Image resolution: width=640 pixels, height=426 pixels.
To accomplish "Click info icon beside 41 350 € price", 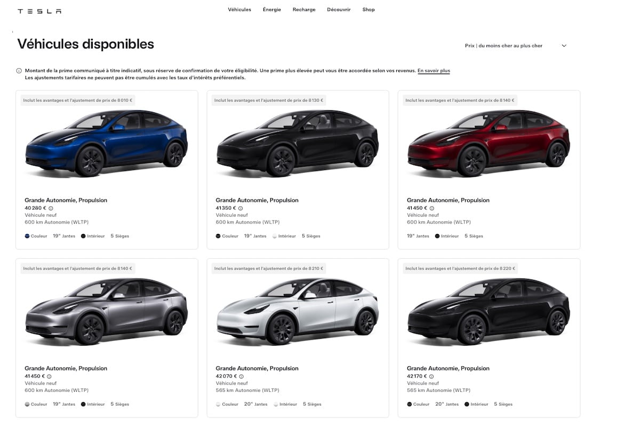I will point(241,208).
